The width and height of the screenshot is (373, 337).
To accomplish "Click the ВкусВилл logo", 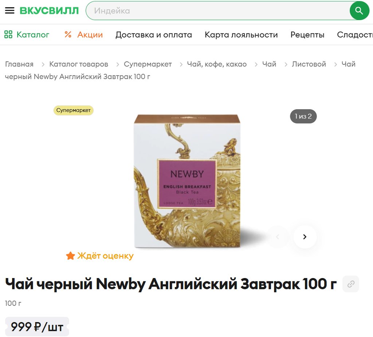I will point(49,11).
